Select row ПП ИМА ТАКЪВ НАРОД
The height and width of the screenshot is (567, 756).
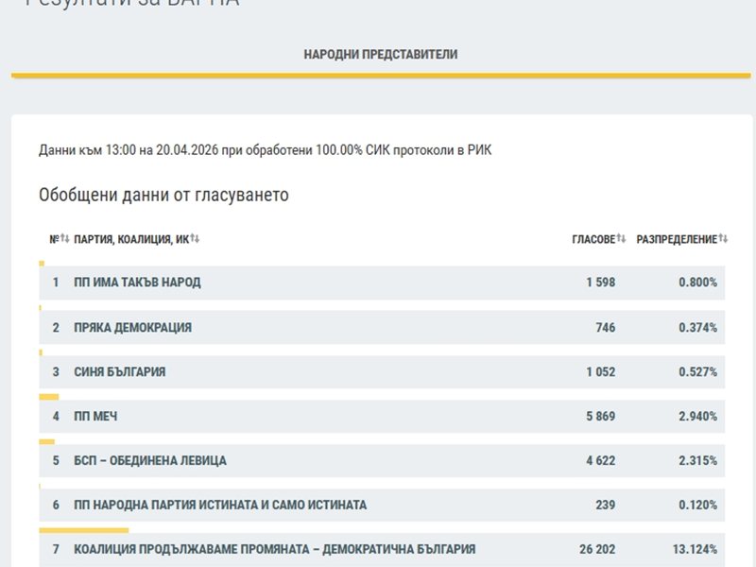[x=382, y=283]
